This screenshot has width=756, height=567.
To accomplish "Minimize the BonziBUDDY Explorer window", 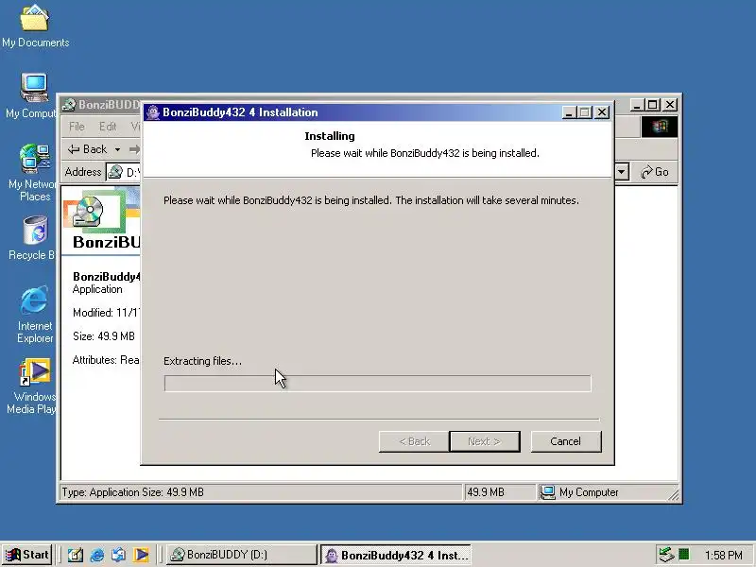I will 637,105.
